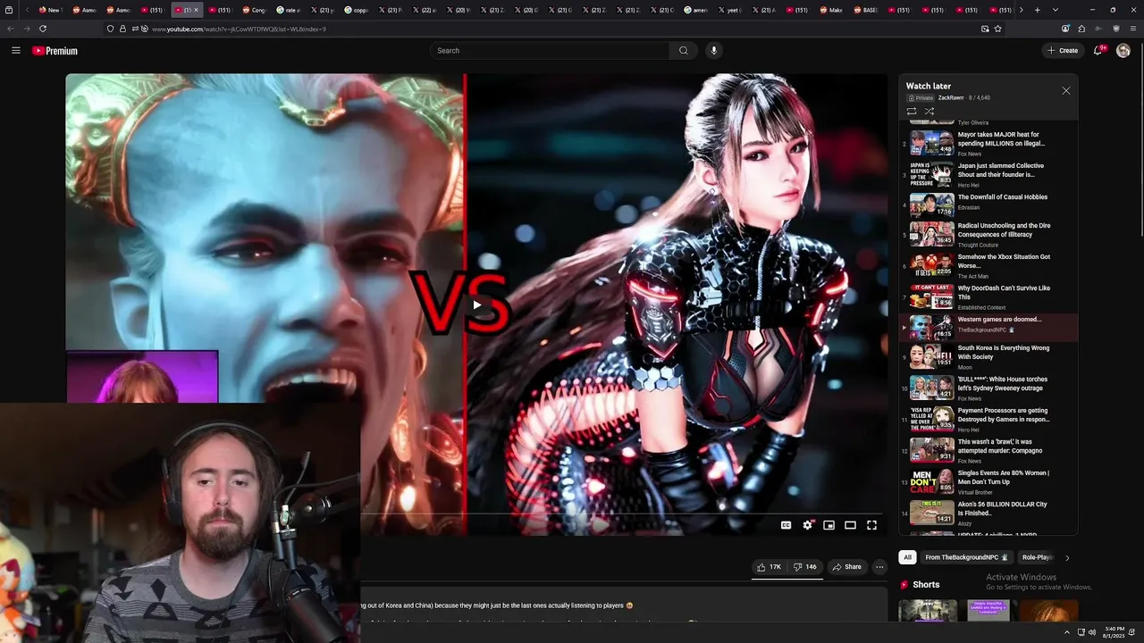Image resolution: width=1144 pixels, height=643 pixels.
Task: Click the Share button
Action: (x=846, y=567)
